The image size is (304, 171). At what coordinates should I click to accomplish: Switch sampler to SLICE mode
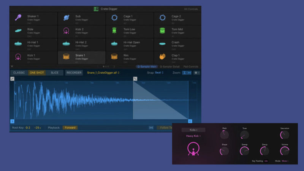click(54, 73)
